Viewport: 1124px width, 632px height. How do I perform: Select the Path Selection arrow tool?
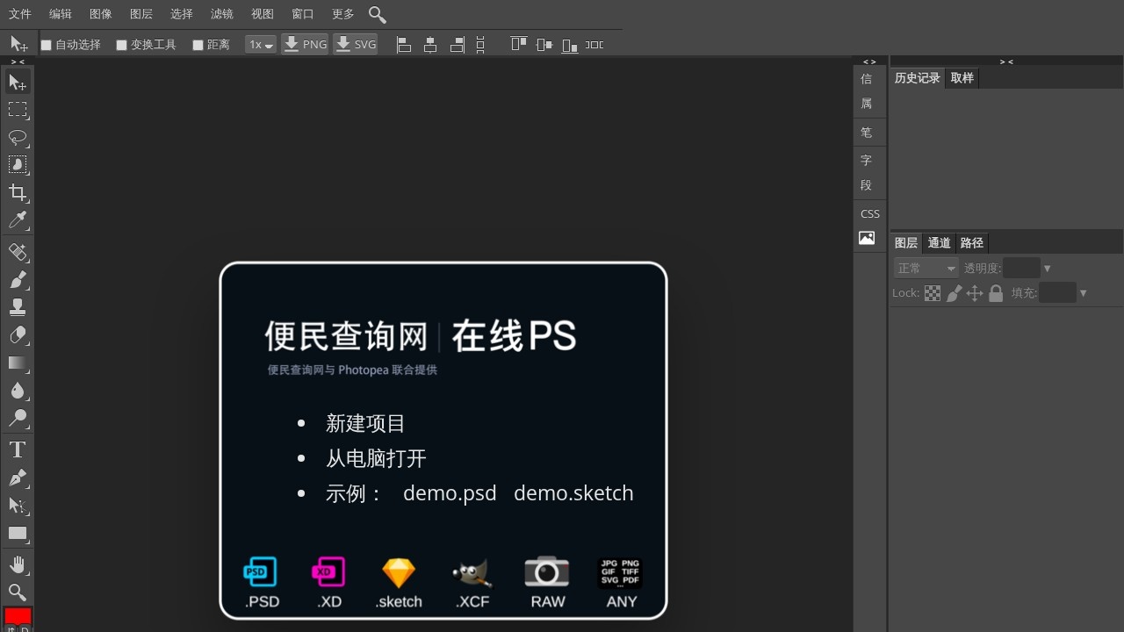18,506
